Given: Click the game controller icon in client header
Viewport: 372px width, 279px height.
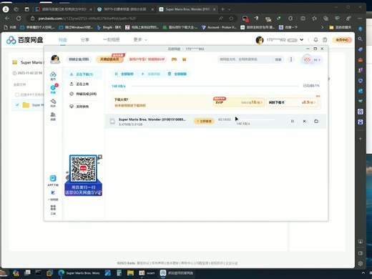Looking at the screenshot, I should [x=174, y=59].
